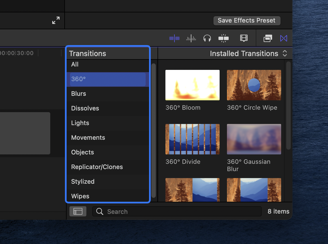Select the Replicator/Clones category
This screenshot has height=244, width=328.
[108, 167]
